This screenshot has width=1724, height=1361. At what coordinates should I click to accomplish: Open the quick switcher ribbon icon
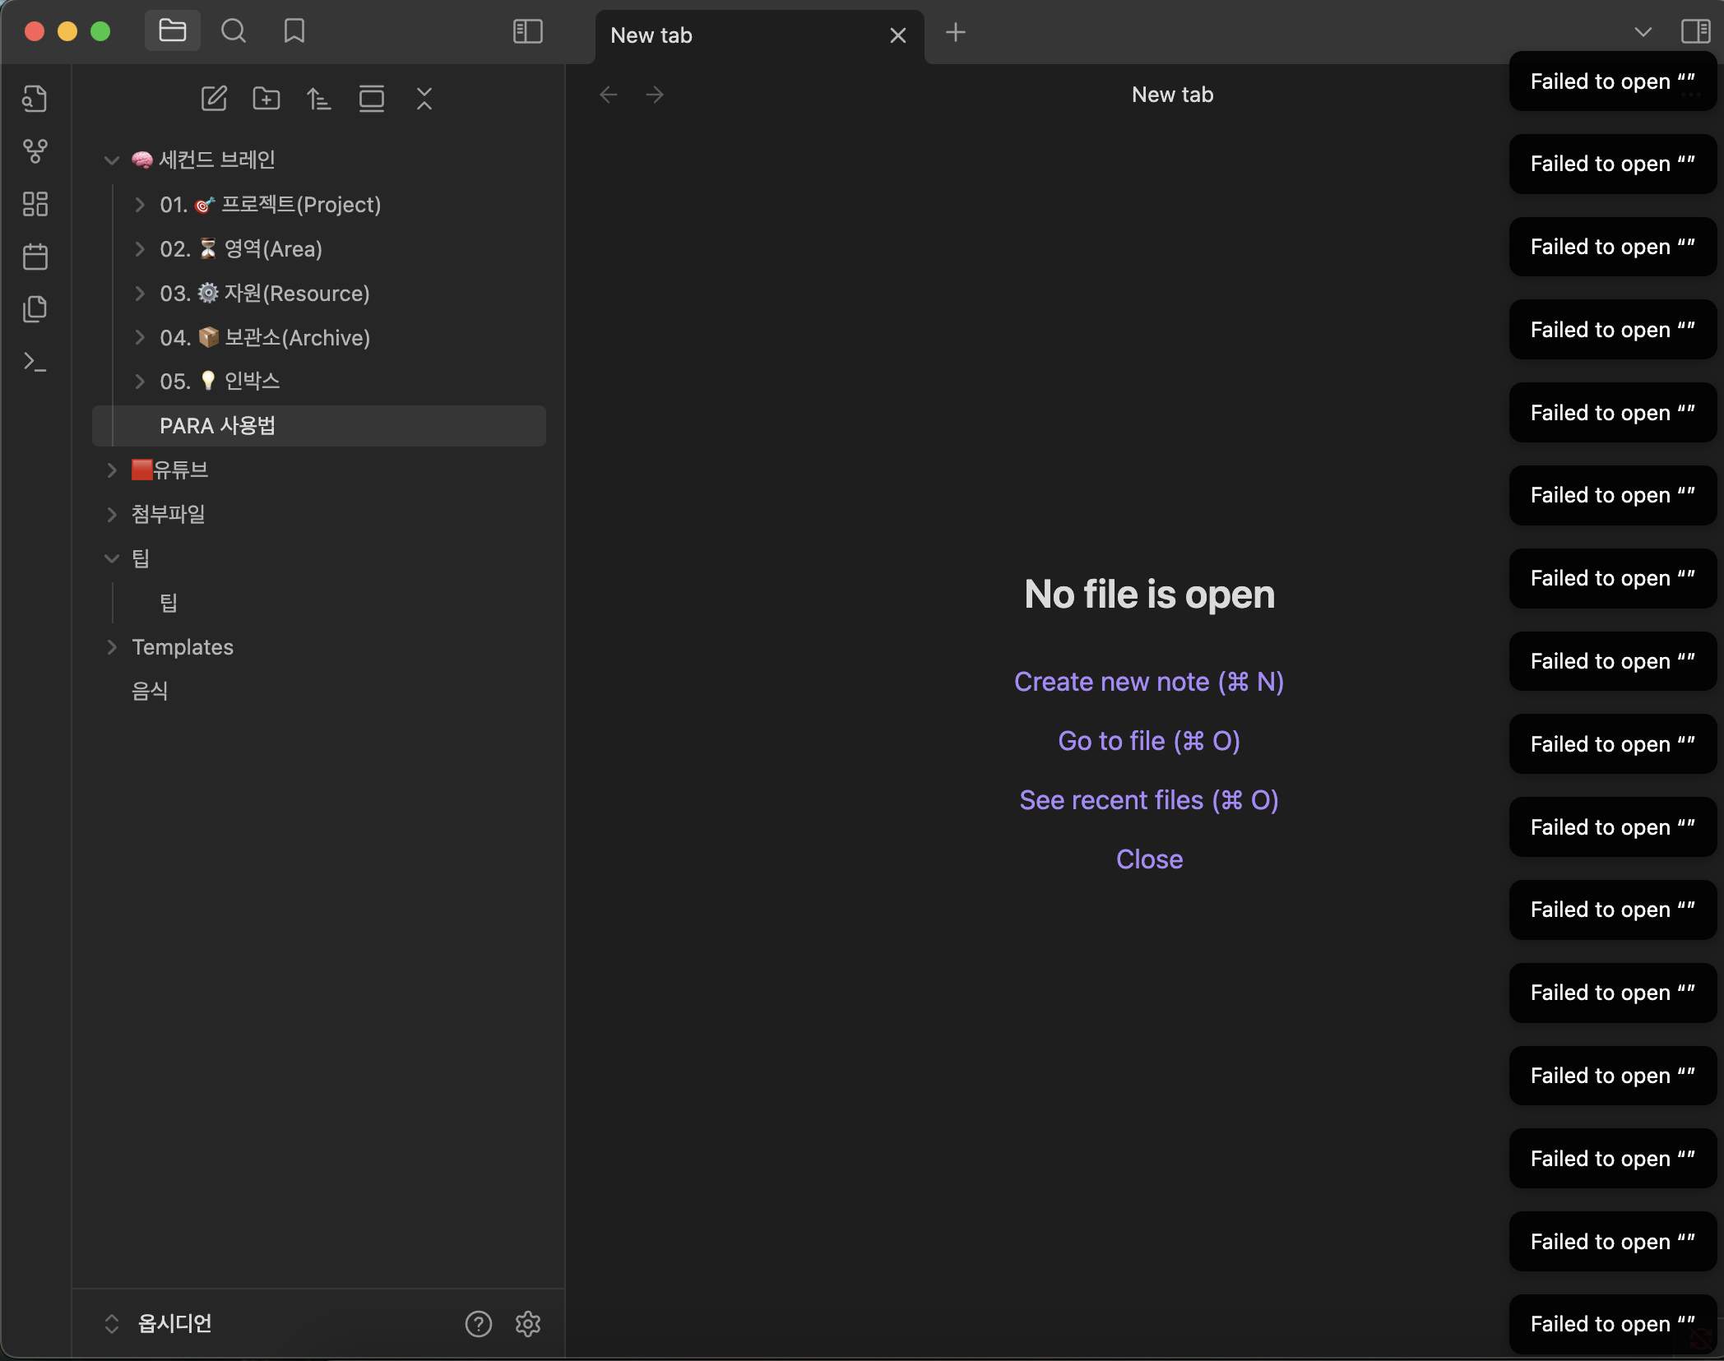click(35, 99)
